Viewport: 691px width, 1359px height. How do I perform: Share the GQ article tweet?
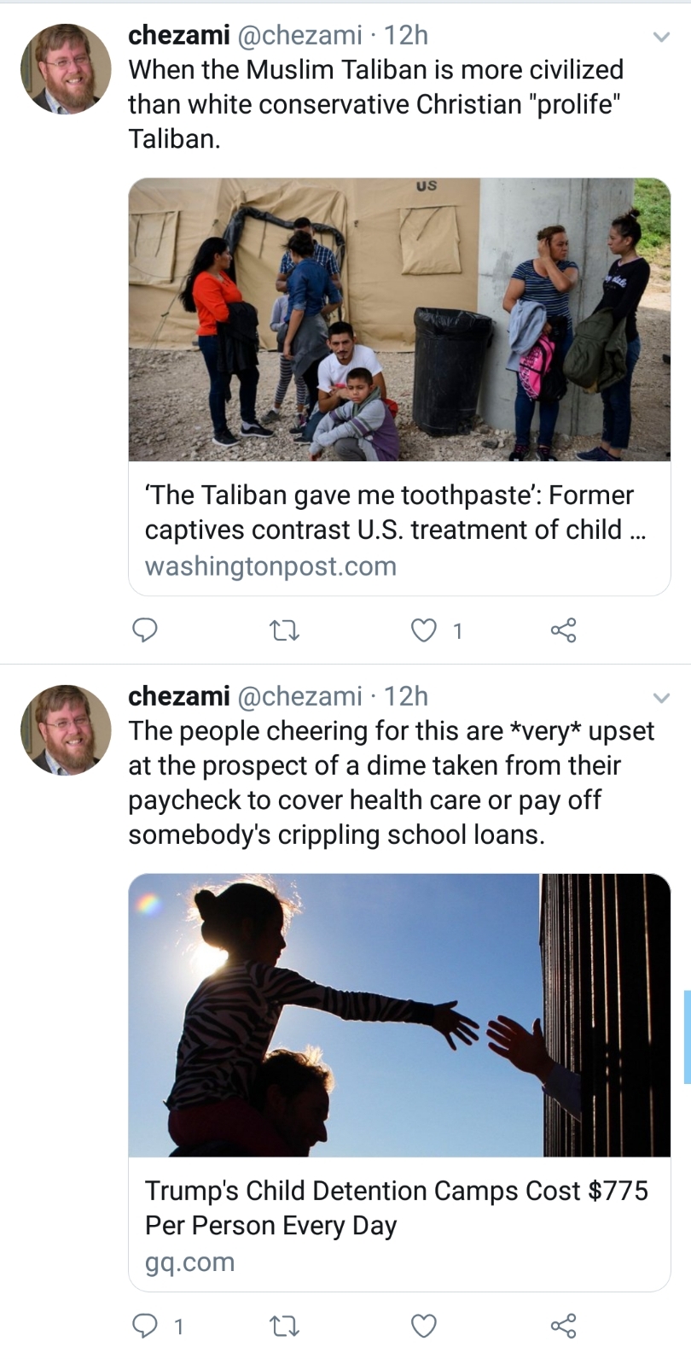coord(563,1326)
